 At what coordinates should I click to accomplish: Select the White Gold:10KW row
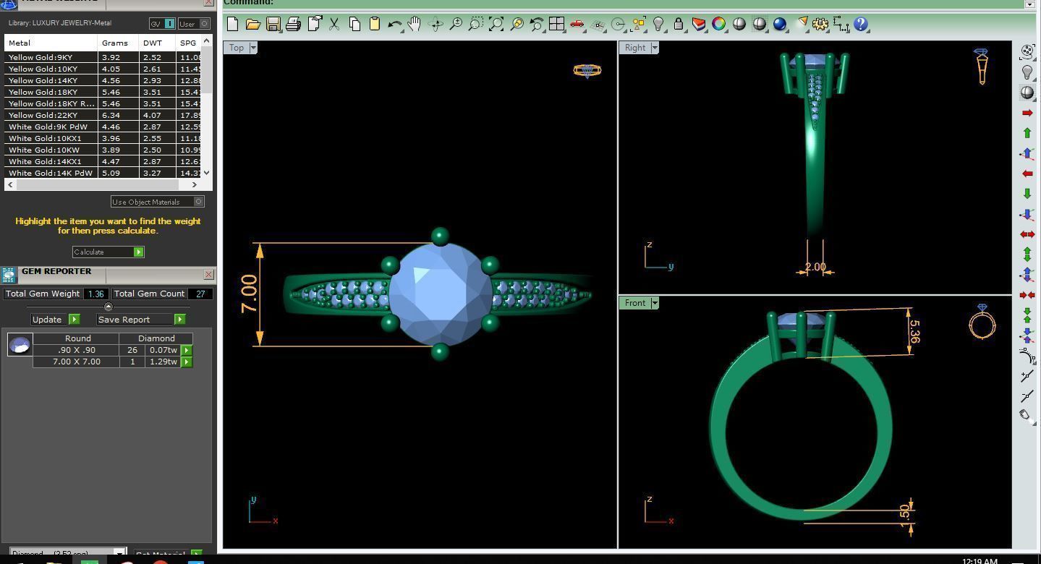pyautogui.click(x=103, y=150)
